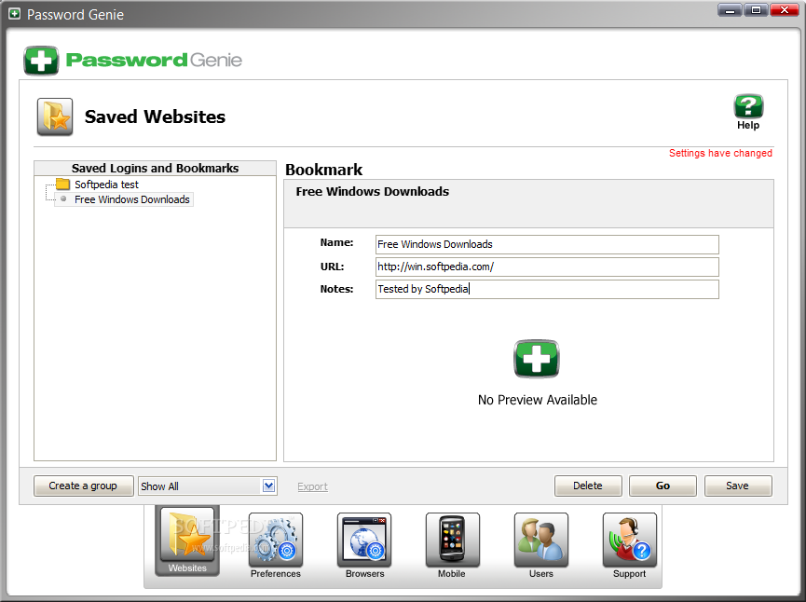Click in the Notes input field
Viewport: 806px width, 602px height.
547,289
